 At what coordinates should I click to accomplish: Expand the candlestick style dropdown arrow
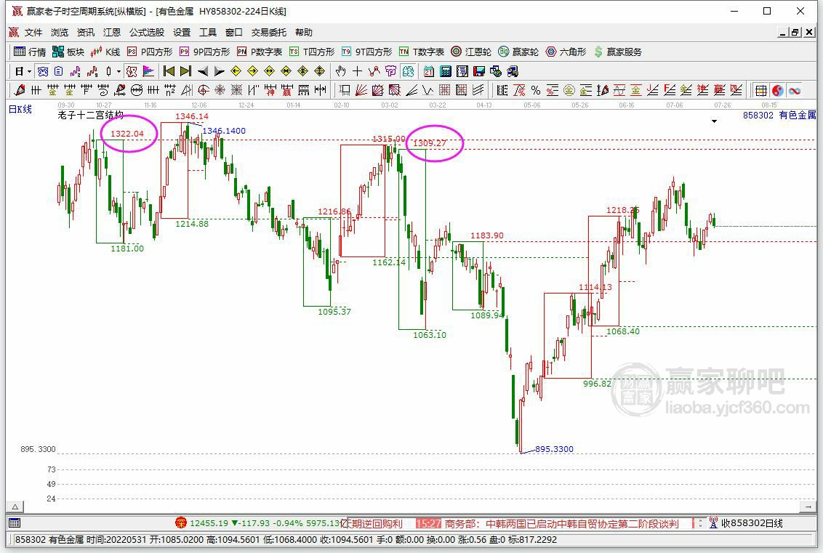click(x=119, y=71)
